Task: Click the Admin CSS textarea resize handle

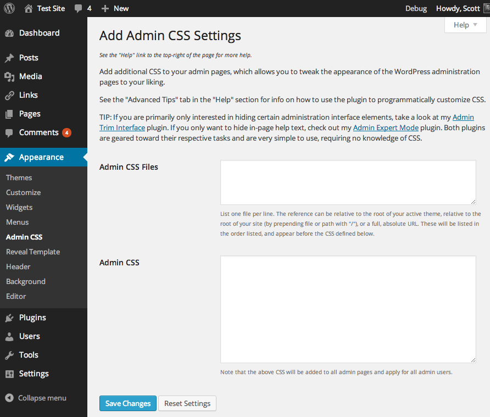Action: point(473,360)
